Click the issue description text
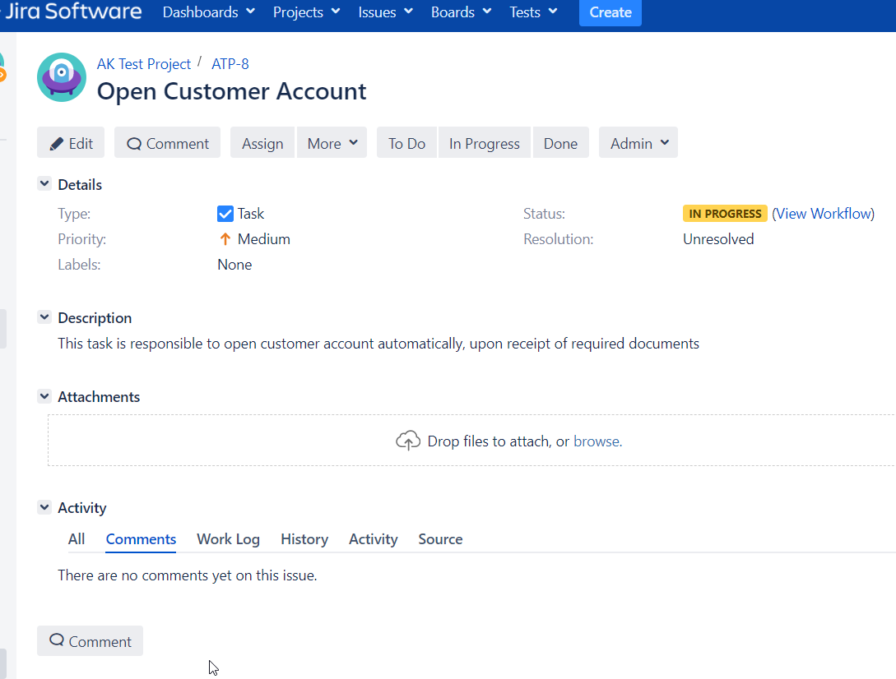896x679 pixels. 378,344
